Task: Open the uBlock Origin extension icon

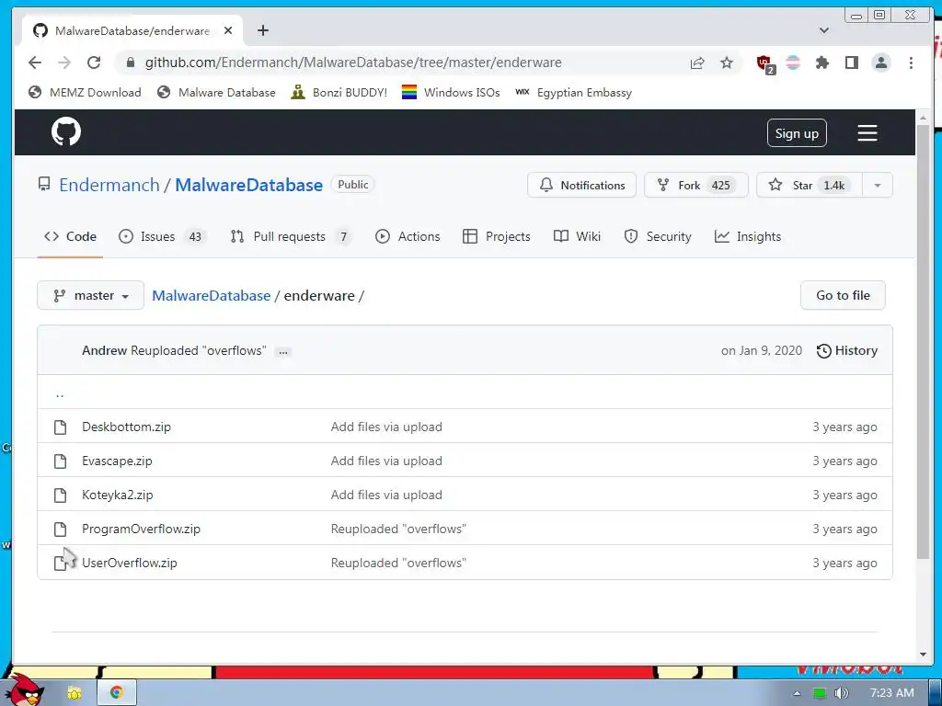Action: (764, 63)
